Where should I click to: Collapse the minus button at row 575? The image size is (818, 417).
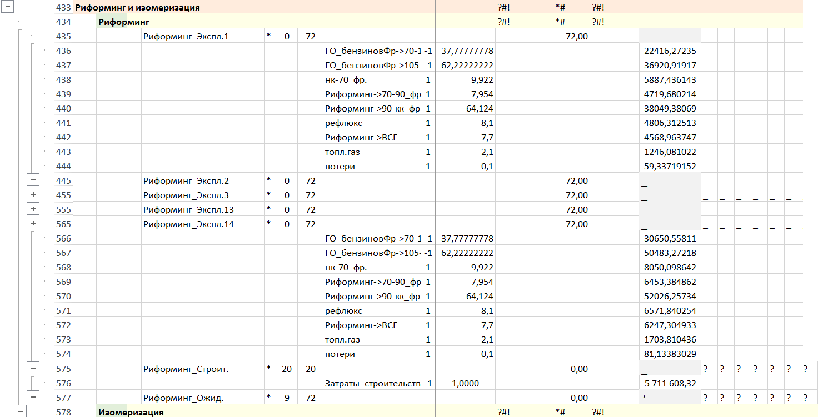click(x=33, y=369)
